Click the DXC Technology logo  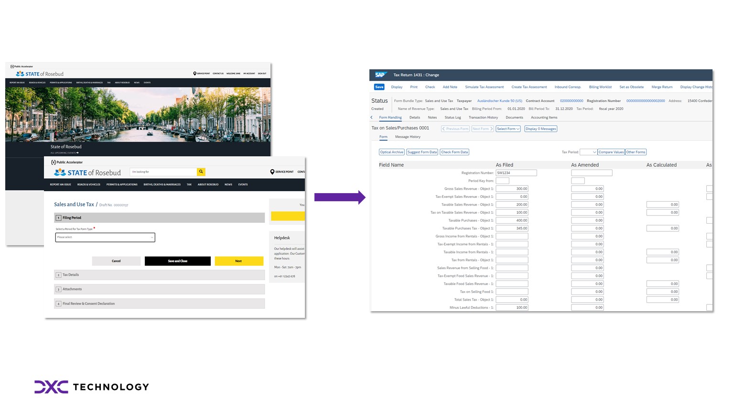(91, 387)
